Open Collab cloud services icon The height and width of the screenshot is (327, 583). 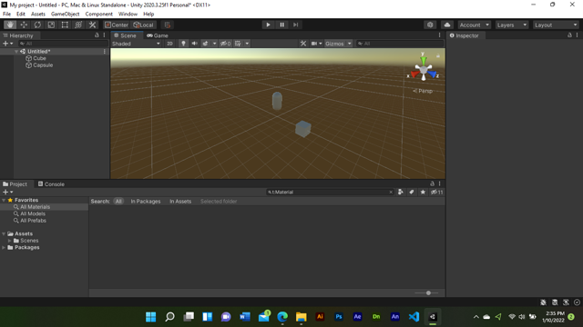click(447, 25)
